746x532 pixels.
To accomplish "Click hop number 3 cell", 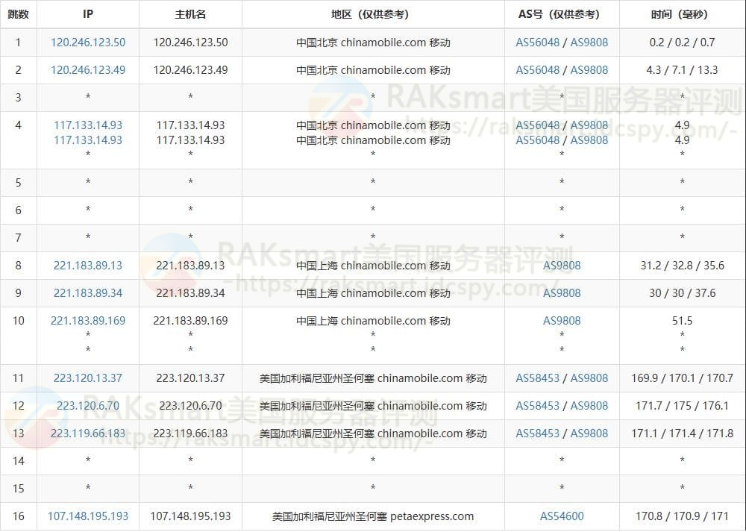I will [x=18, y=98].
